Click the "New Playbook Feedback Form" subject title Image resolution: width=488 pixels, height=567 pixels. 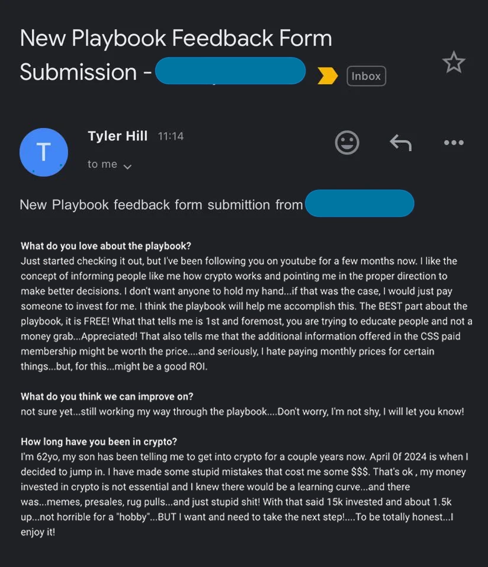[176, 39]
